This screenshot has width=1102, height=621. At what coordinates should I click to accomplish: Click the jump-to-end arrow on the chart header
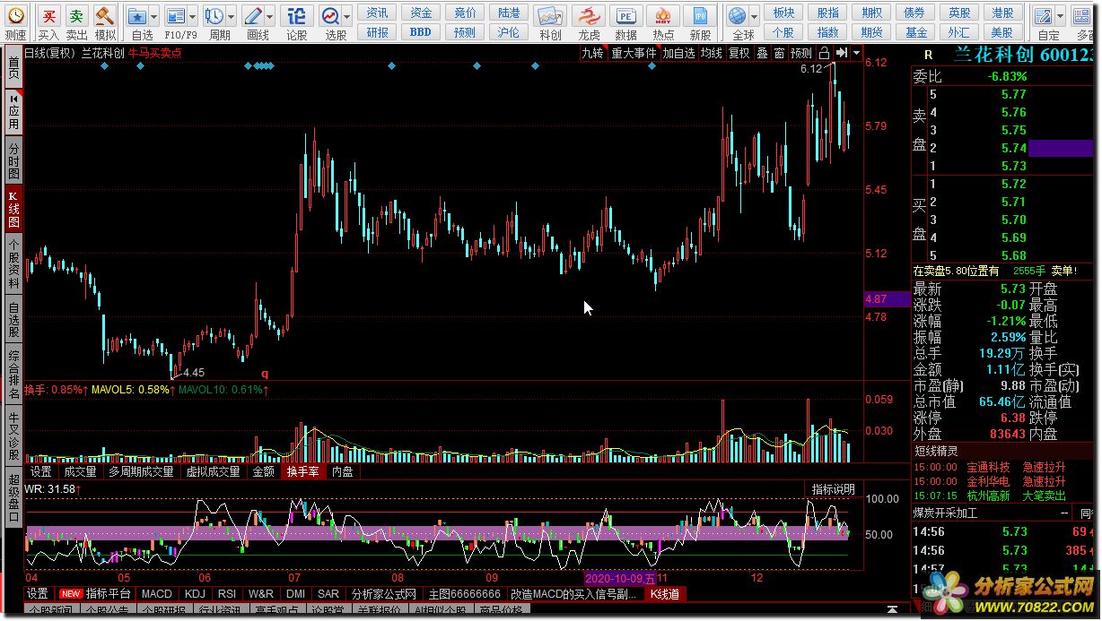pos(841,53)
